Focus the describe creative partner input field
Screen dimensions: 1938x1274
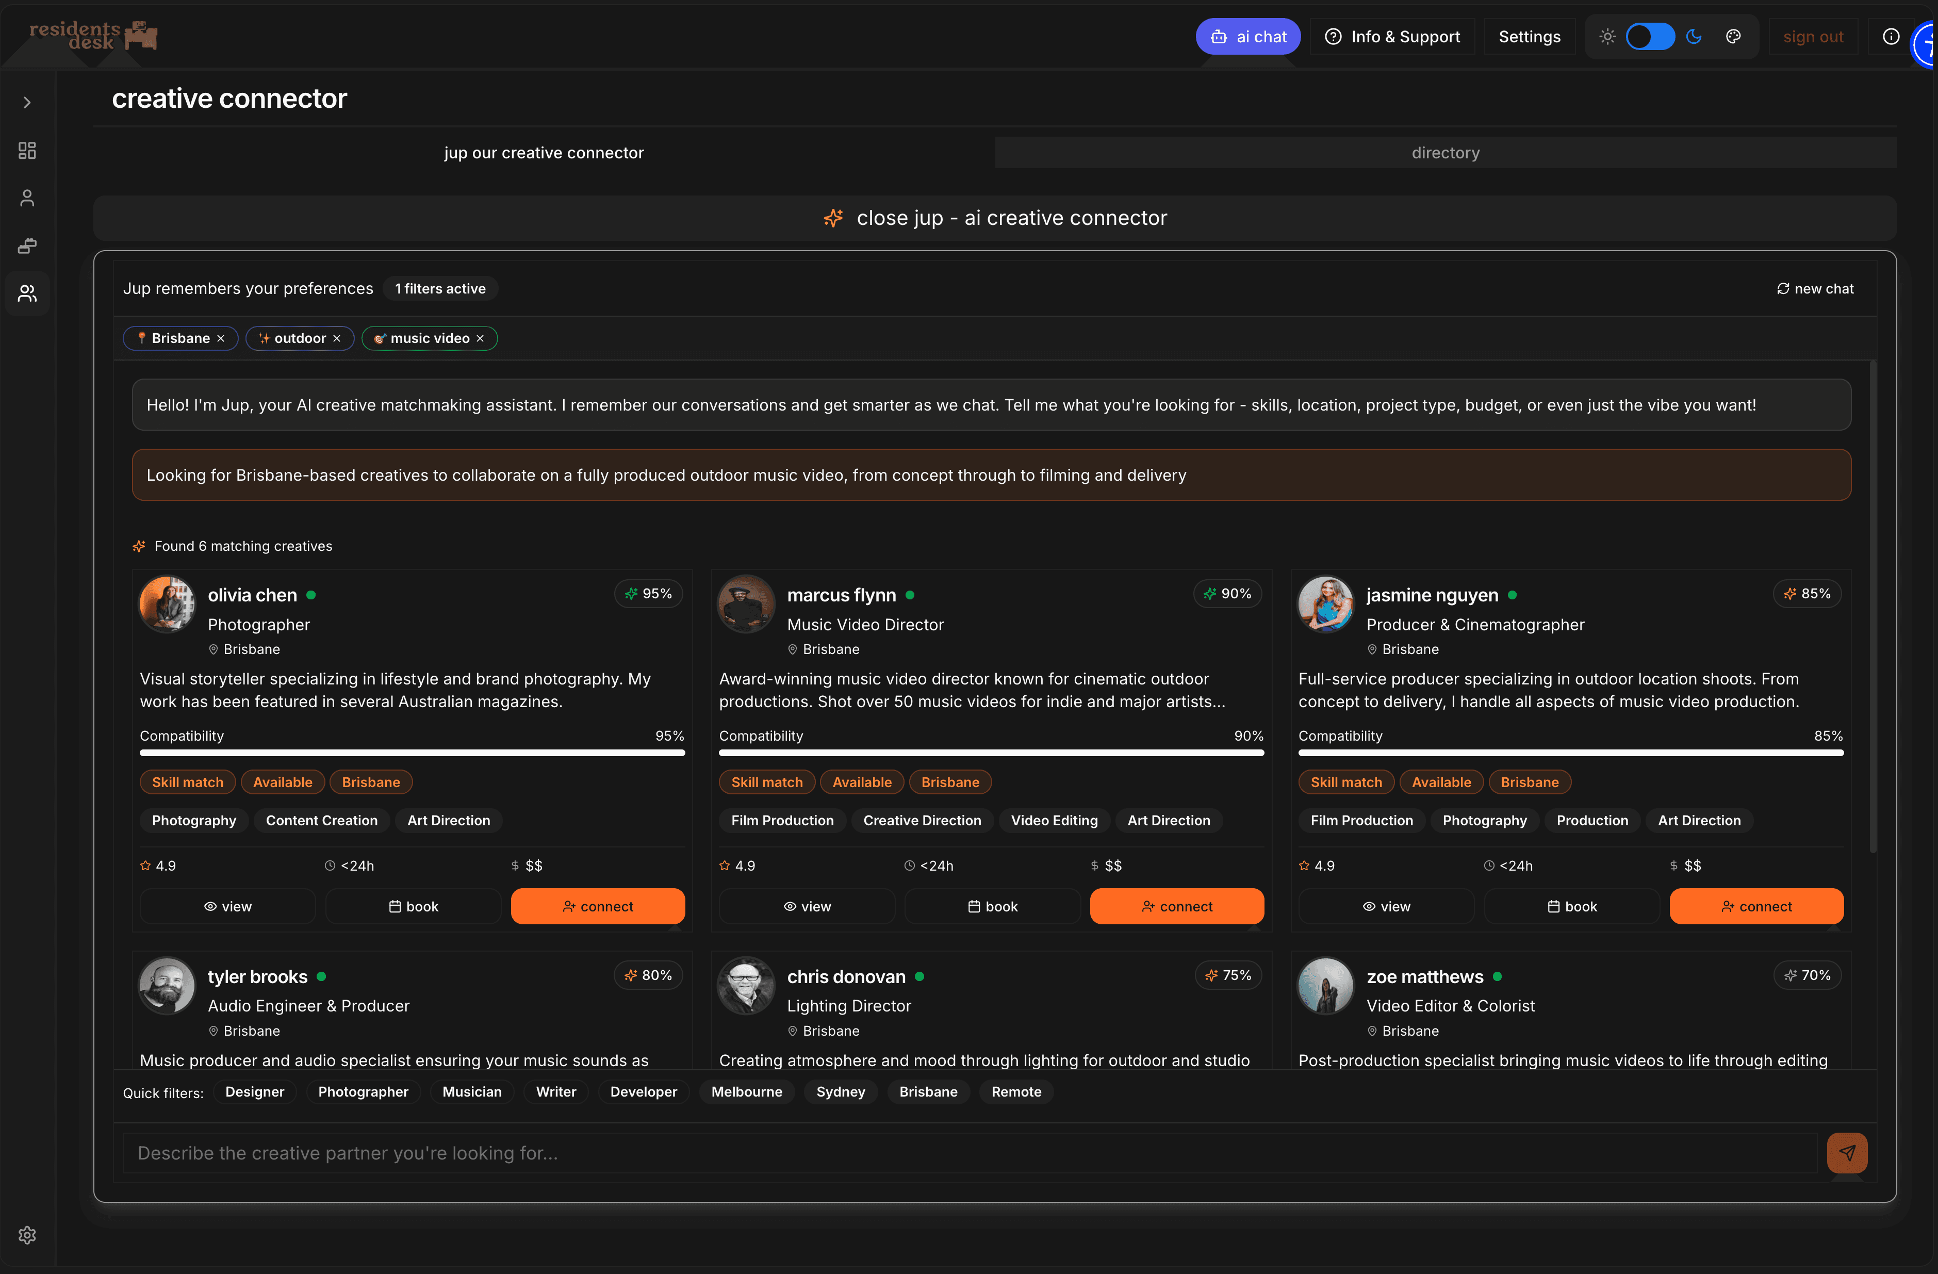click(969, 1153)
